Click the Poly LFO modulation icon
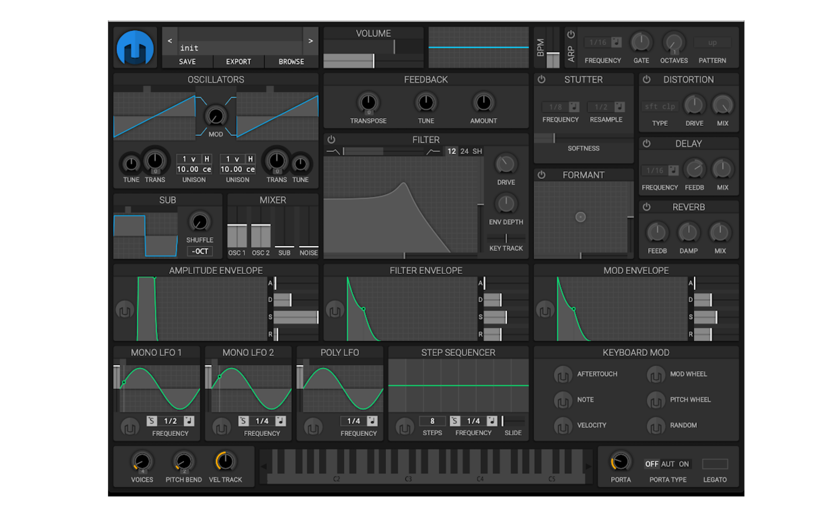The width and height of the screenshot is (837, 519). [x=313, y=427]
